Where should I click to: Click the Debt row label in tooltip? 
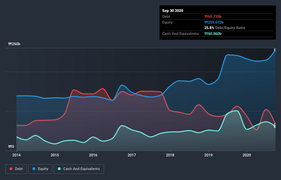(166, 17)
